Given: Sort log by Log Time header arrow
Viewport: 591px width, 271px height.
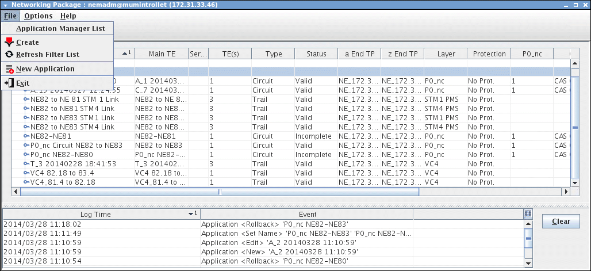Looking at the screenshot, I should 191,215.
